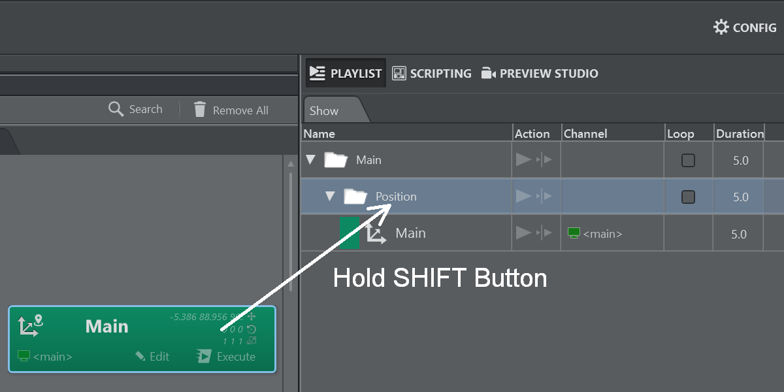Screen dimensions: 784x392
Task: Collapse the Main folder tree arrow
Action: point(310,160)
